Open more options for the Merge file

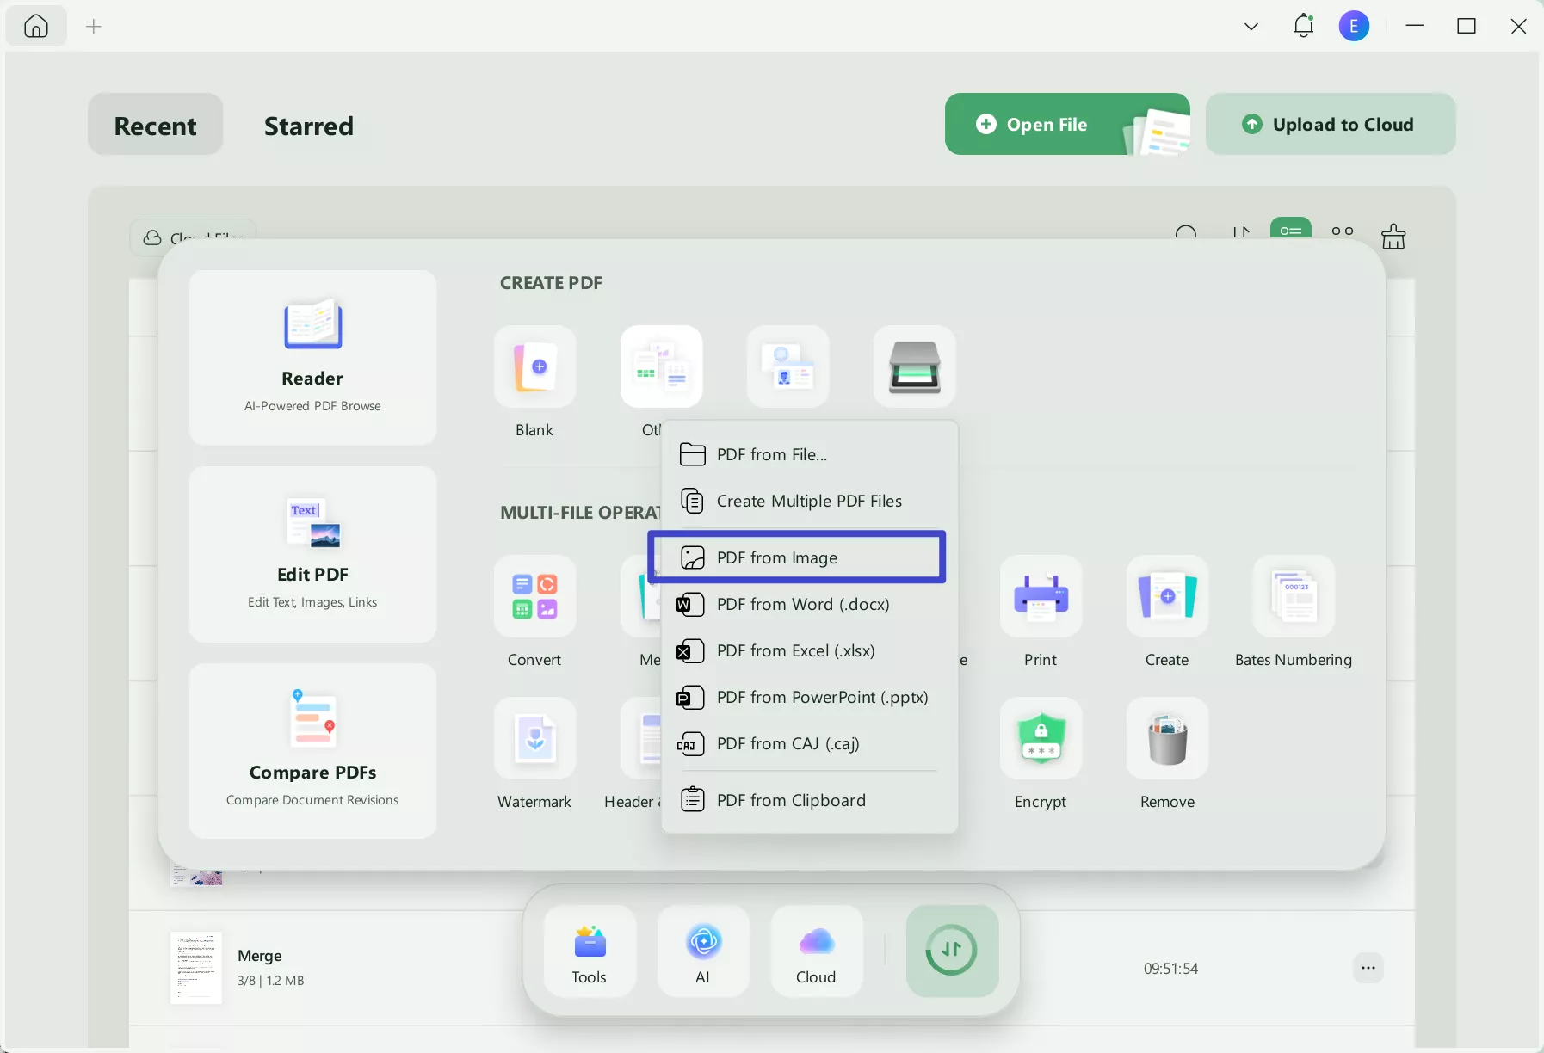tap(1368, 968)
